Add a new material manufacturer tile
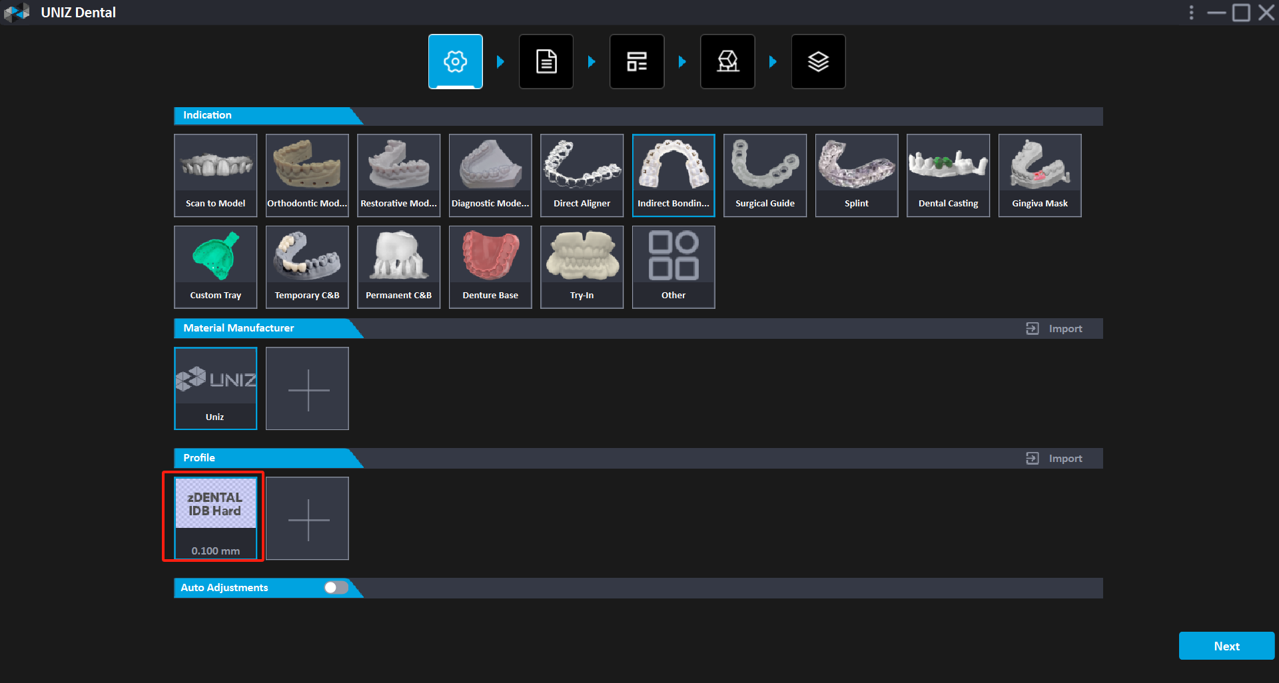1279x683 pixels. click(307, 389)
